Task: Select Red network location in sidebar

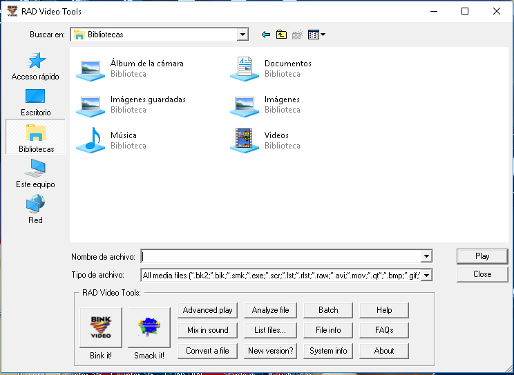Action: coord(35,209)
